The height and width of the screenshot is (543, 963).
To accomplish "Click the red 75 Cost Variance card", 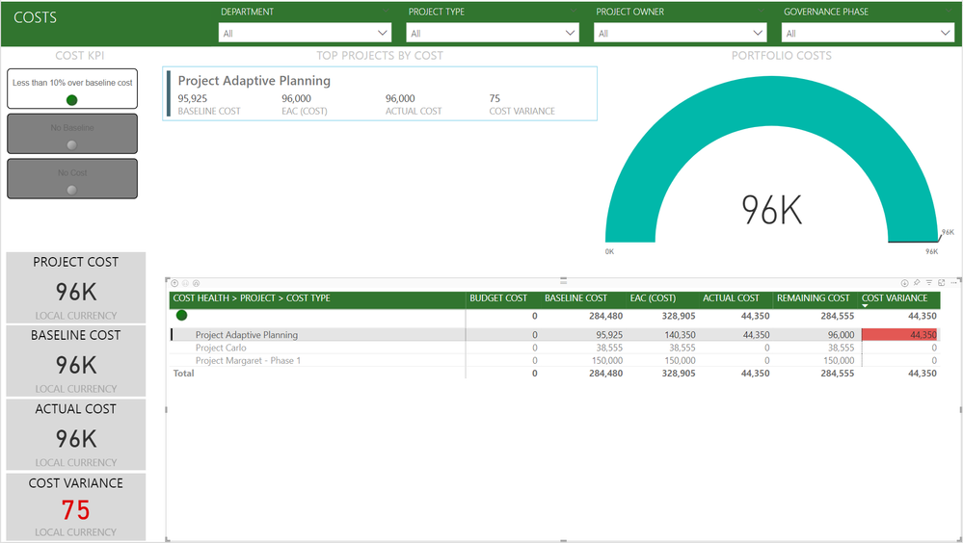I will click(76, 506).
